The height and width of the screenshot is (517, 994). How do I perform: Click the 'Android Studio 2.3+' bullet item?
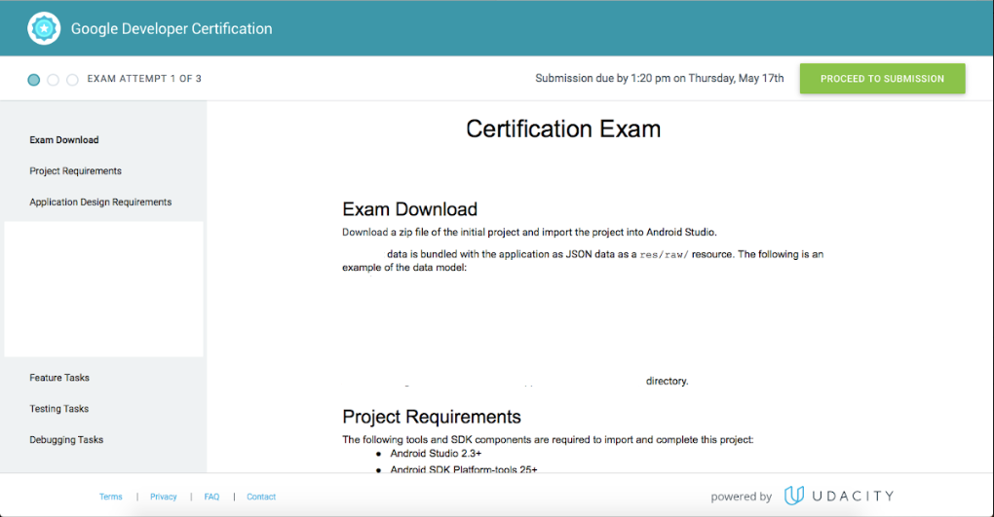[x=436, y=454]
